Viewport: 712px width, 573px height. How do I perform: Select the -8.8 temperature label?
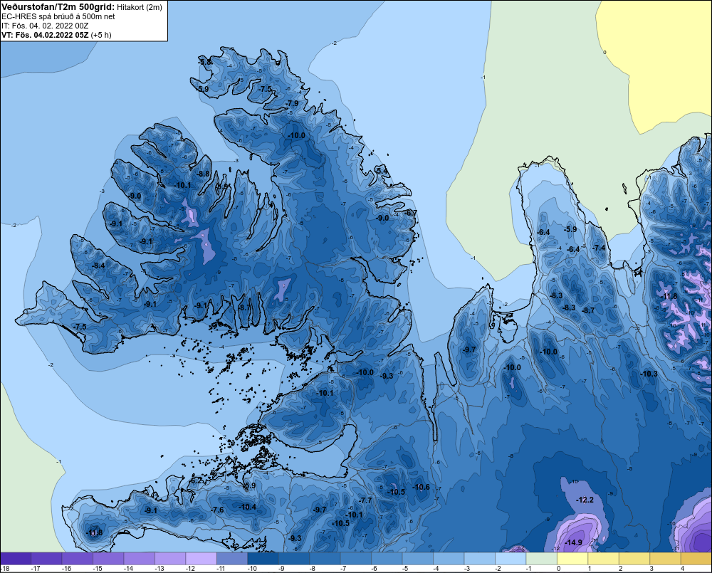point(204,174)
